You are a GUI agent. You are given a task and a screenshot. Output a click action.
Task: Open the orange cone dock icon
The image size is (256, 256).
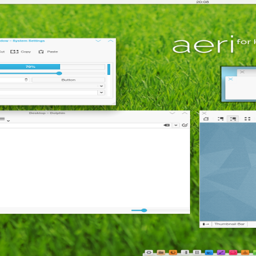click(x=245, y=253)
